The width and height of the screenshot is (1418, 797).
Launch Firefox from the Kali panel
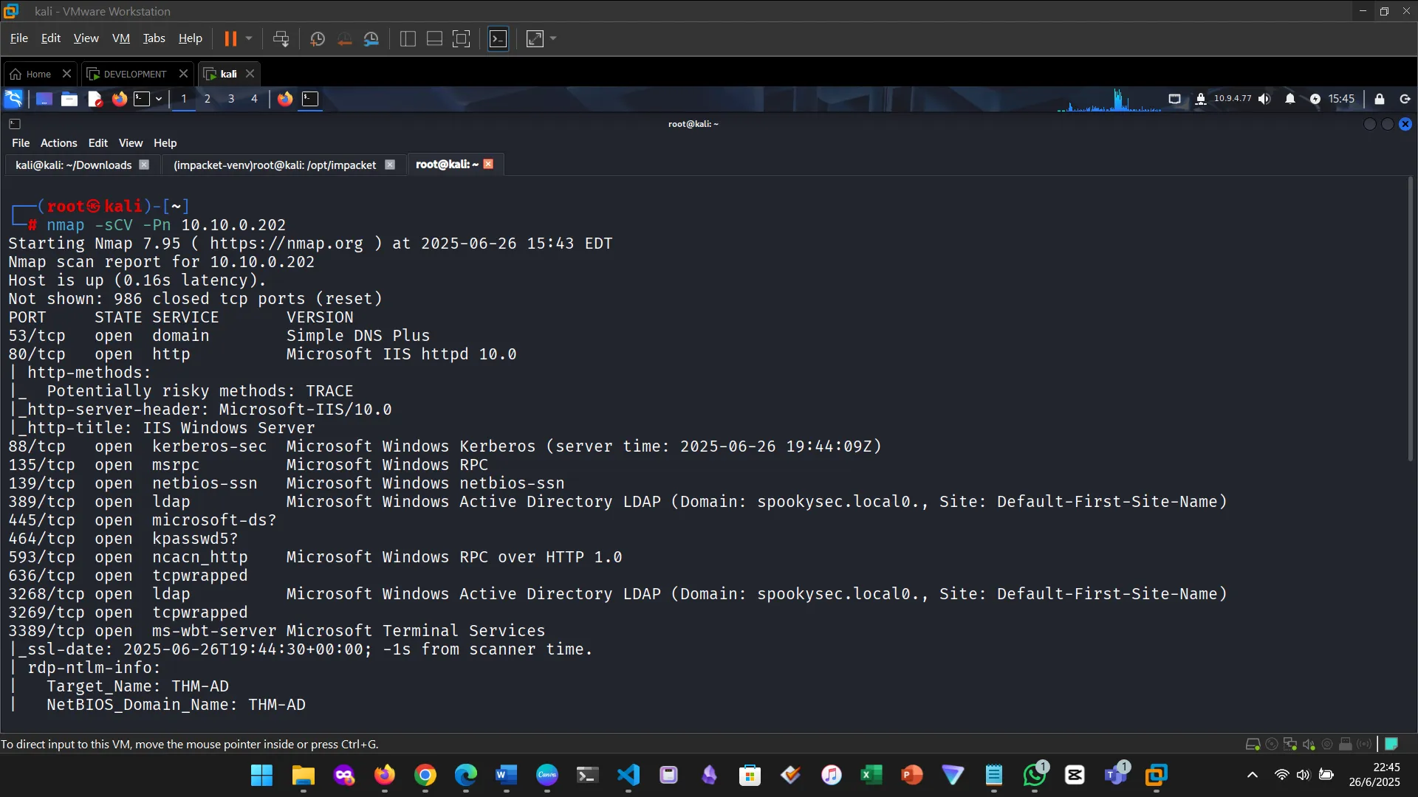click(x=119, y=99)
